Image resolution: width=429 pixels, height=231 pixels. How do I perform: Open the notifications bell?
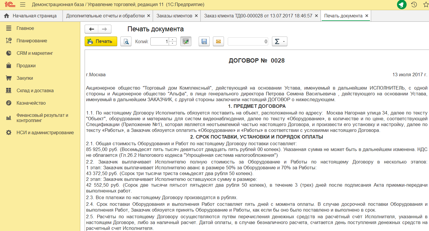click(x=402, y=5)
